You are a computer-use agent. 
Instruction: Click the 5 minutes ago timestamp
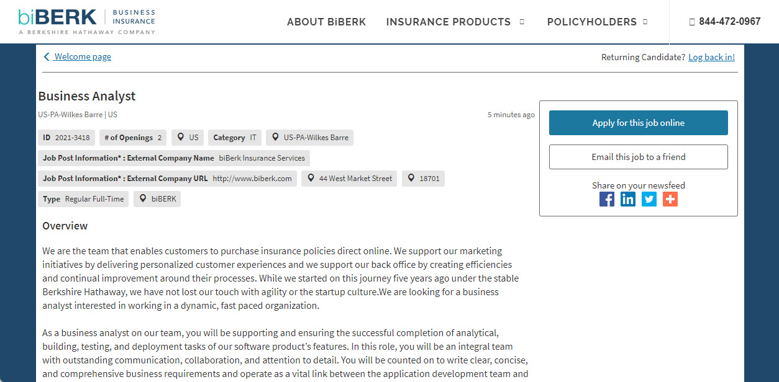pyautogui.click(x=511, y=115)
